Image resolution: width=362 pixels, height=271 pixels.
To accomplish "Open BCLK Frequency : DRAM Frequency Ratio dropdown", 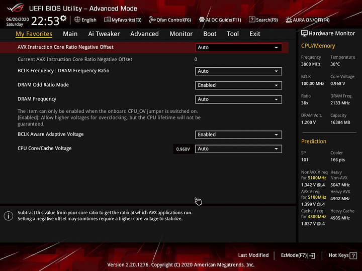I will (238, 71).
